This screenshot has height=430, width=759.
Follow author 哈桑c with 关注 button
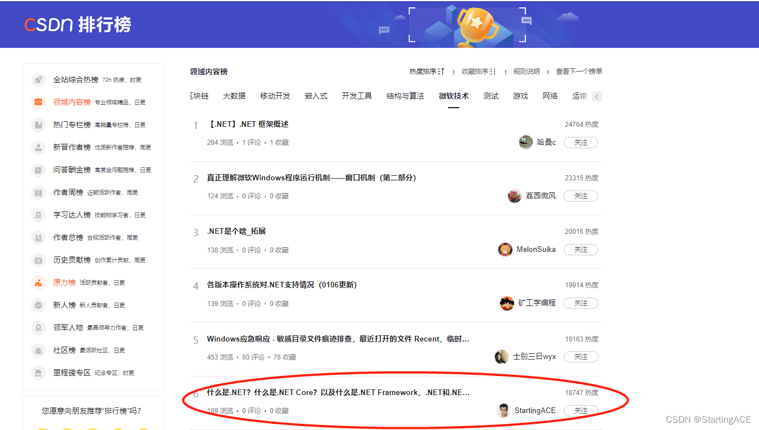581,143
